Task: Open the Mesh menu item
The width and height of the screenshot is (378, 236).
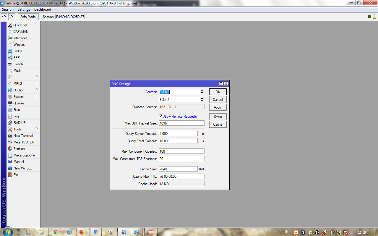Action: point(23,71)
